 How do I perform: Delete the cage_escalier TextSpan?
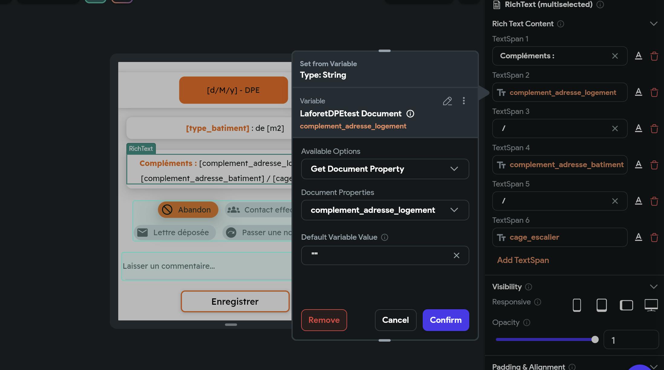click(654, 238)
